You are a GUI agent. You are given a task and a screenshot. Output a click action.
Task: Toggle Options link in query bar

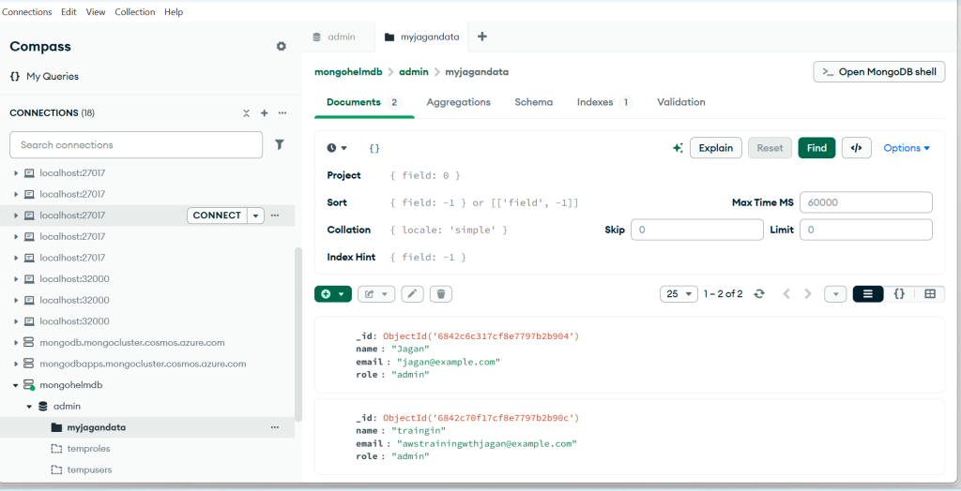(907, 148)
